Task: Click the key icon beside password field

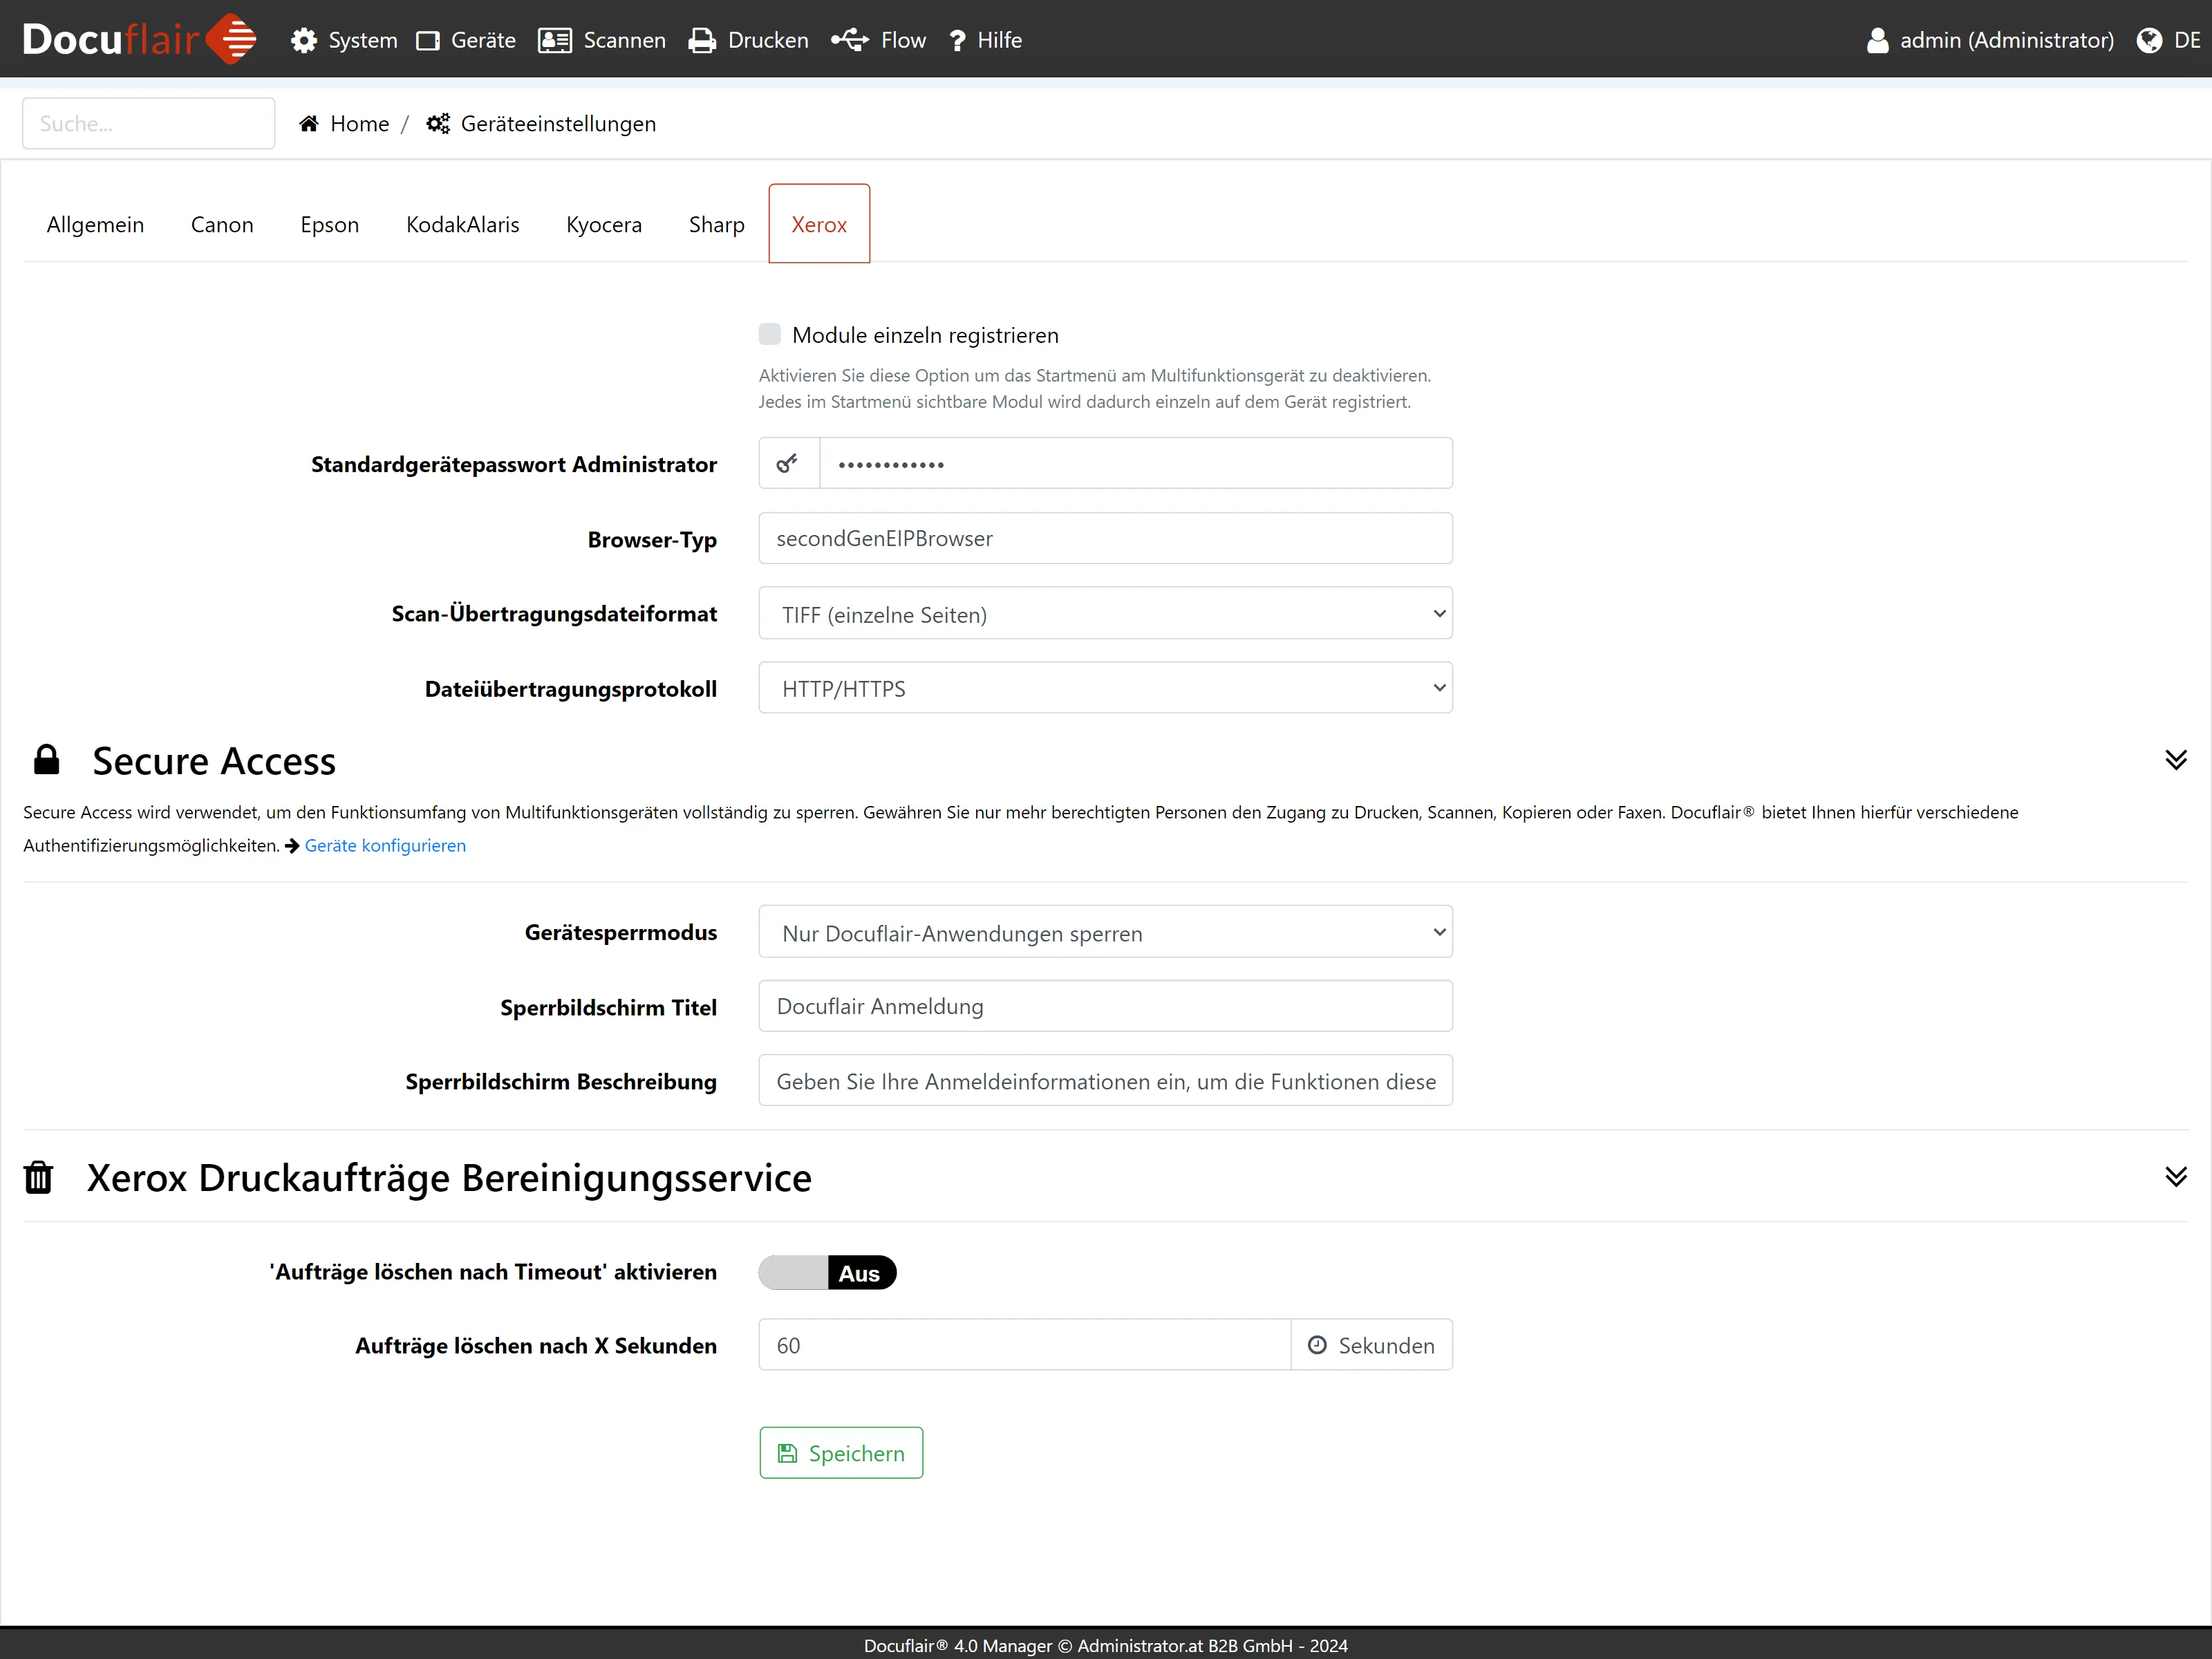Action: [x=788, y=463]
